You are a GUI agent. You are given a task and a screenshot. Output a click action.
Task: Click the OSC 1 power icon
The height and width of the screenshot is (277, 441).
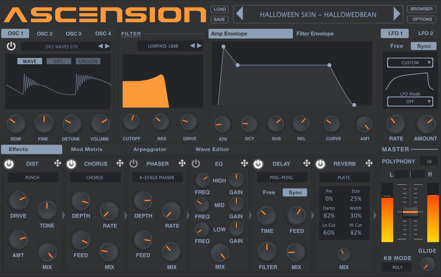tap(11, 45)
